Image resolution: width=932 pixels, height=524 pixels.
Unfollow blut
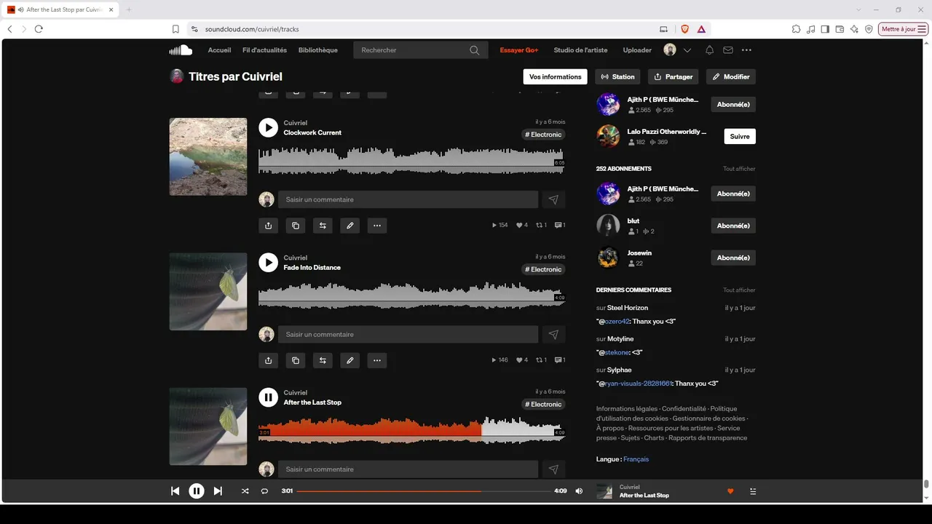[733, 226]
